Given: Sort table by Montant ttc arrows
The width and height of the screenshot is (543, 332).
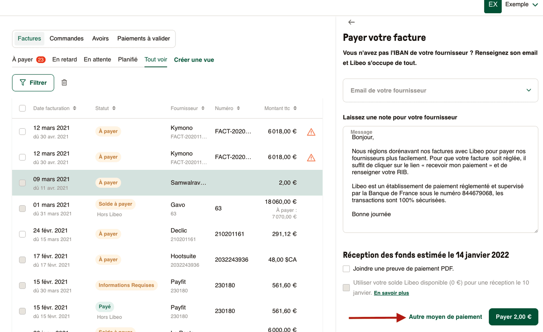Looking at the screenshot, I should click(295, 108).
